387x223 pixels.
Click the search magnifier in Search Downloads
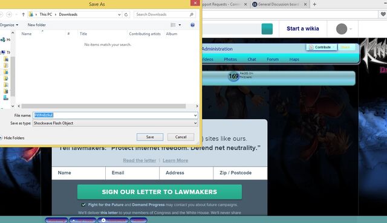pos(192,15)
